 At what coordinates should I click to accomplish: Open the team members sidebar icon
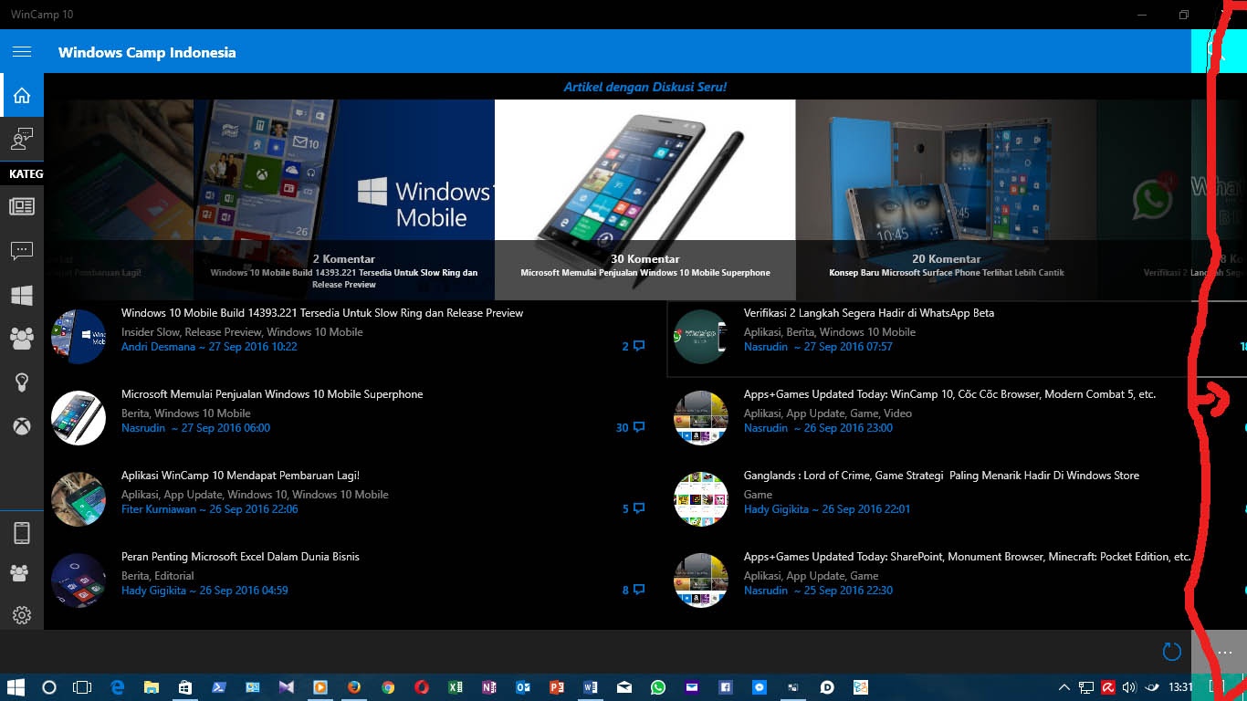pos(19,573)
